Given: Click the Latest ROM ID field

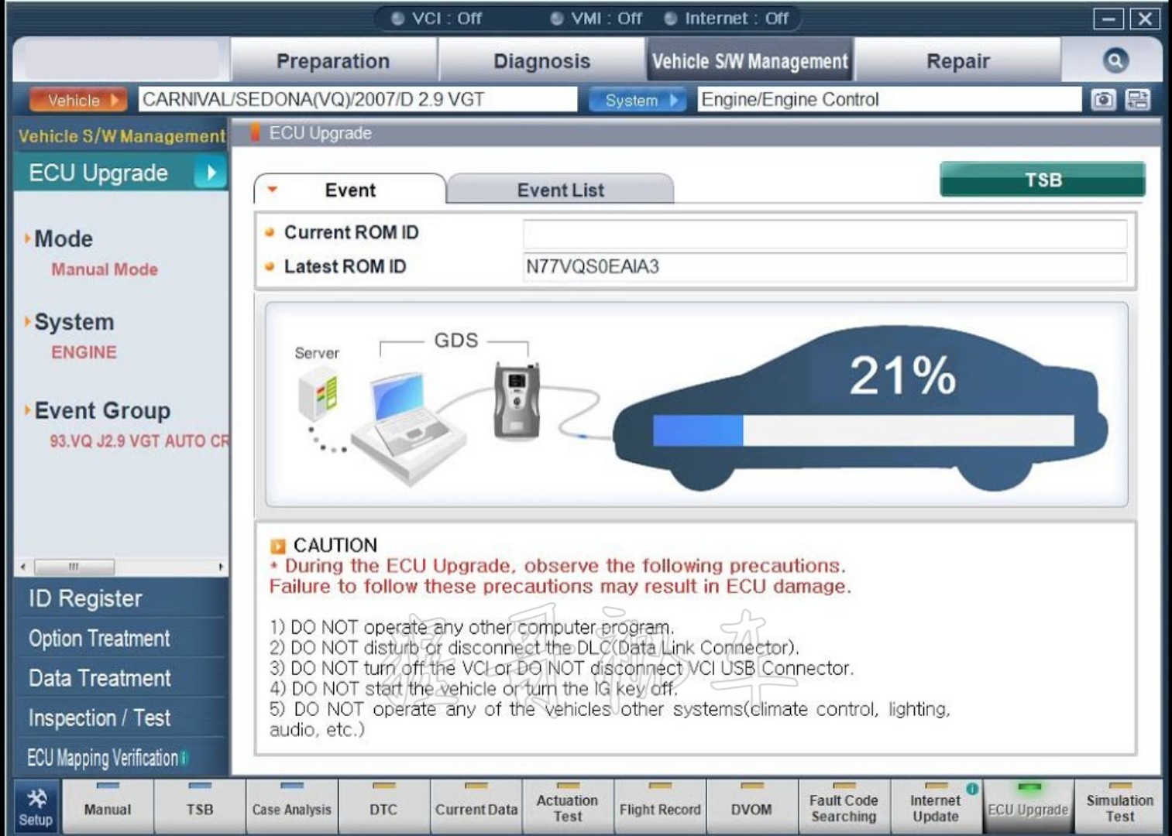Looking at the screenshot, I should 825,267.
